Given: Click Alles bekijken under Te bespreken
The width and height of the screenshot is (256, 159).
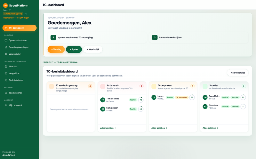Looking at the screenshot, I should [159, 128].
